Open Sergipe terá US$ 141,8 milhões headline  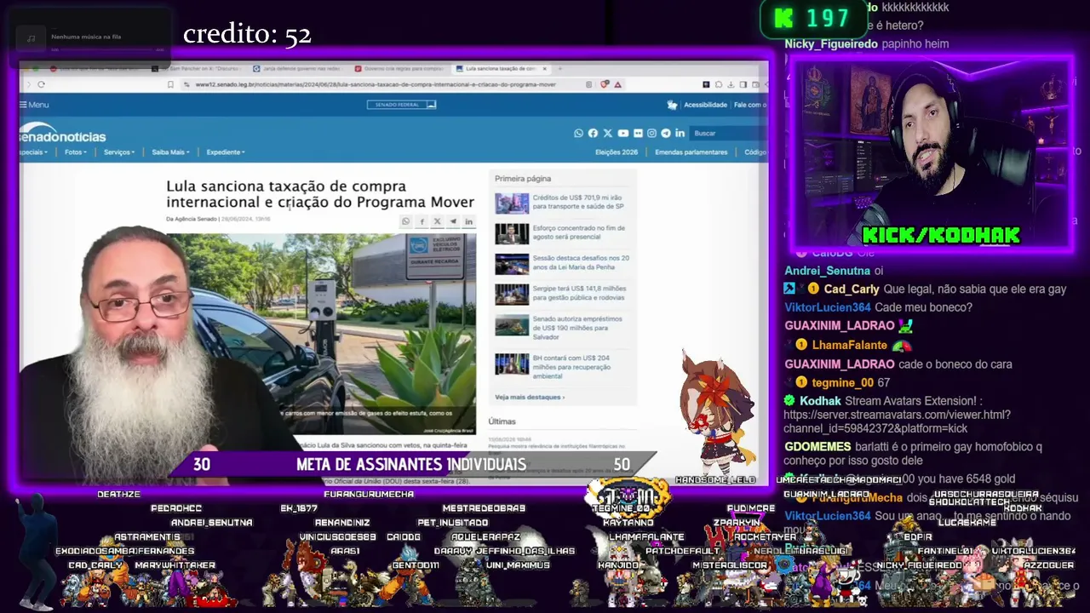(x=579, y=294)
